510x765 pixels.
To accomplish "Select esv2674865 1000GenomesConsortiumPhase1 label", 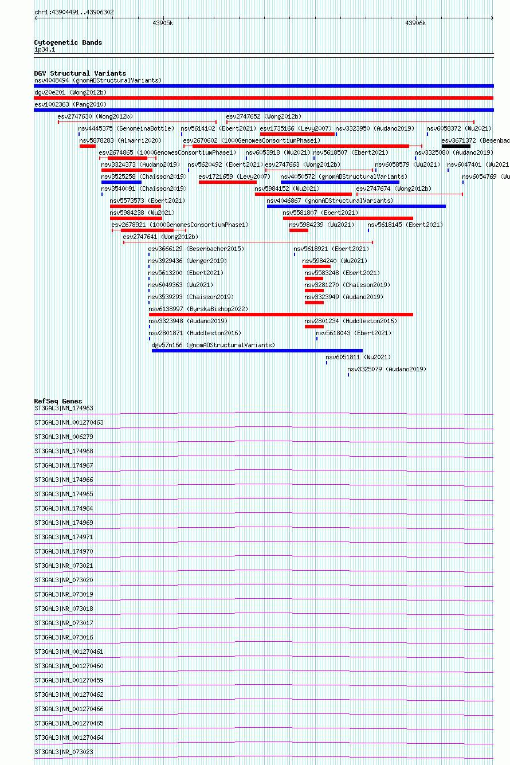I will click(167, 152).
